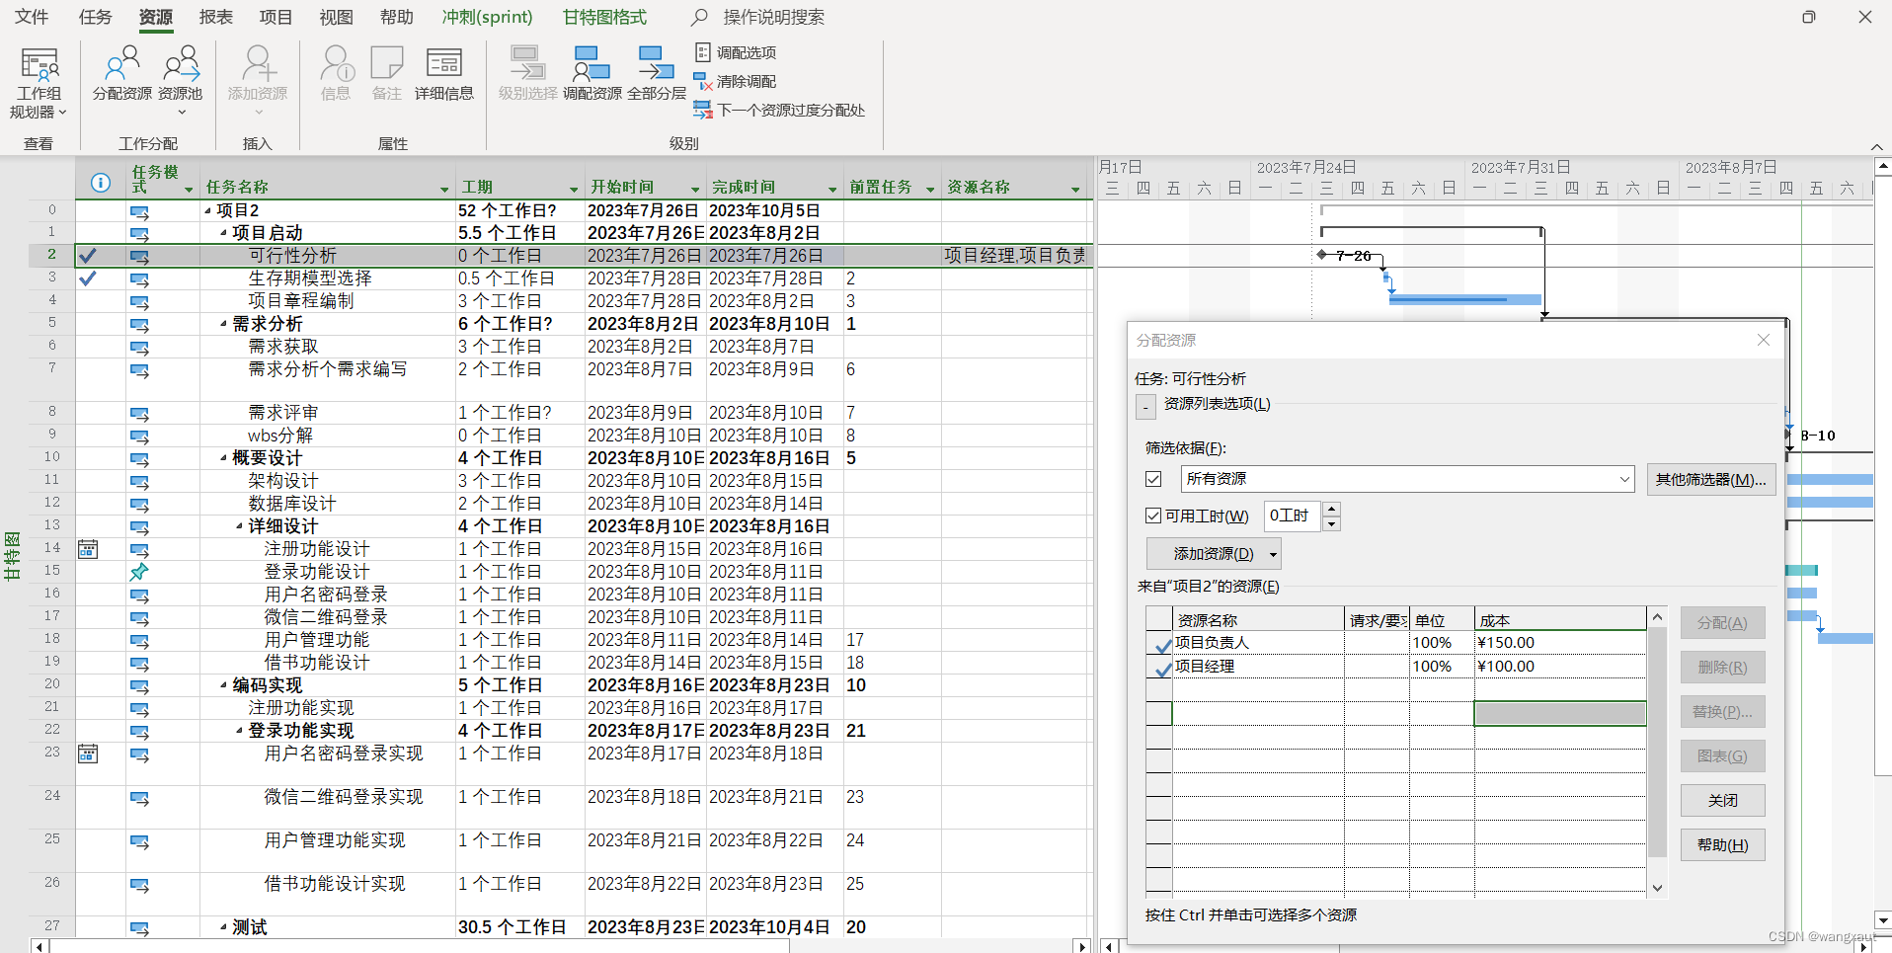This screenshot has width=1892, height=953.
Task: Click the 分配 assign button
Action: (1722, 623)
